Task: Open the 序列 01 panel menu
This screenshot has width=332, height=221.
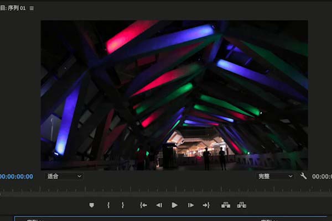Action: pyautogui.click(x=32, y=8)
